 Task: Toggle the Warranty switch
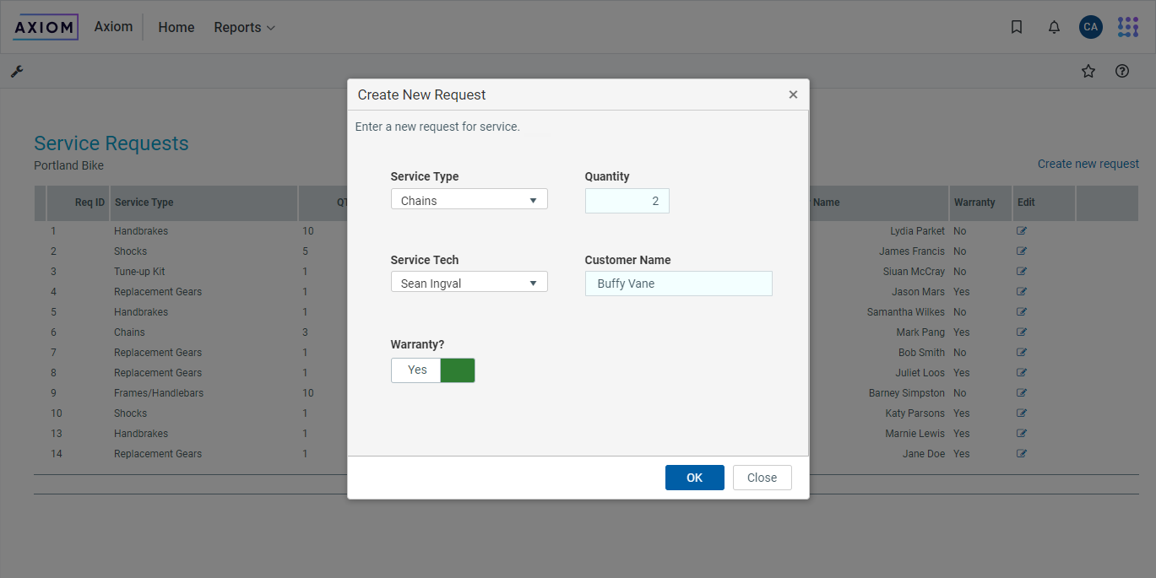click(x=433, y=370)
